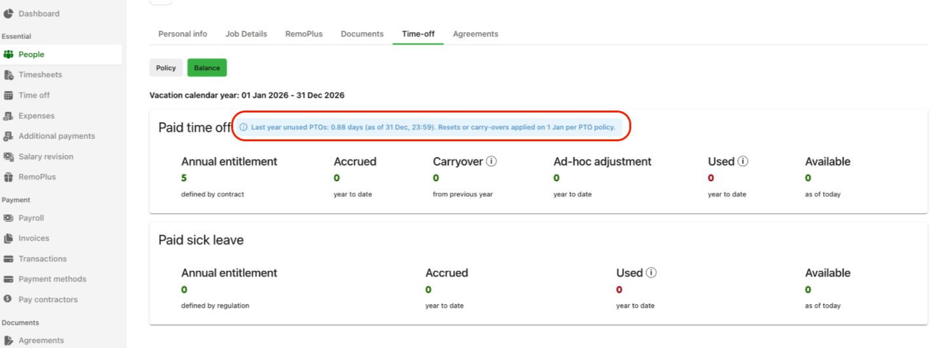
Task: Click the Agreements sidebar document icon
Action: [x=9, y=340]
